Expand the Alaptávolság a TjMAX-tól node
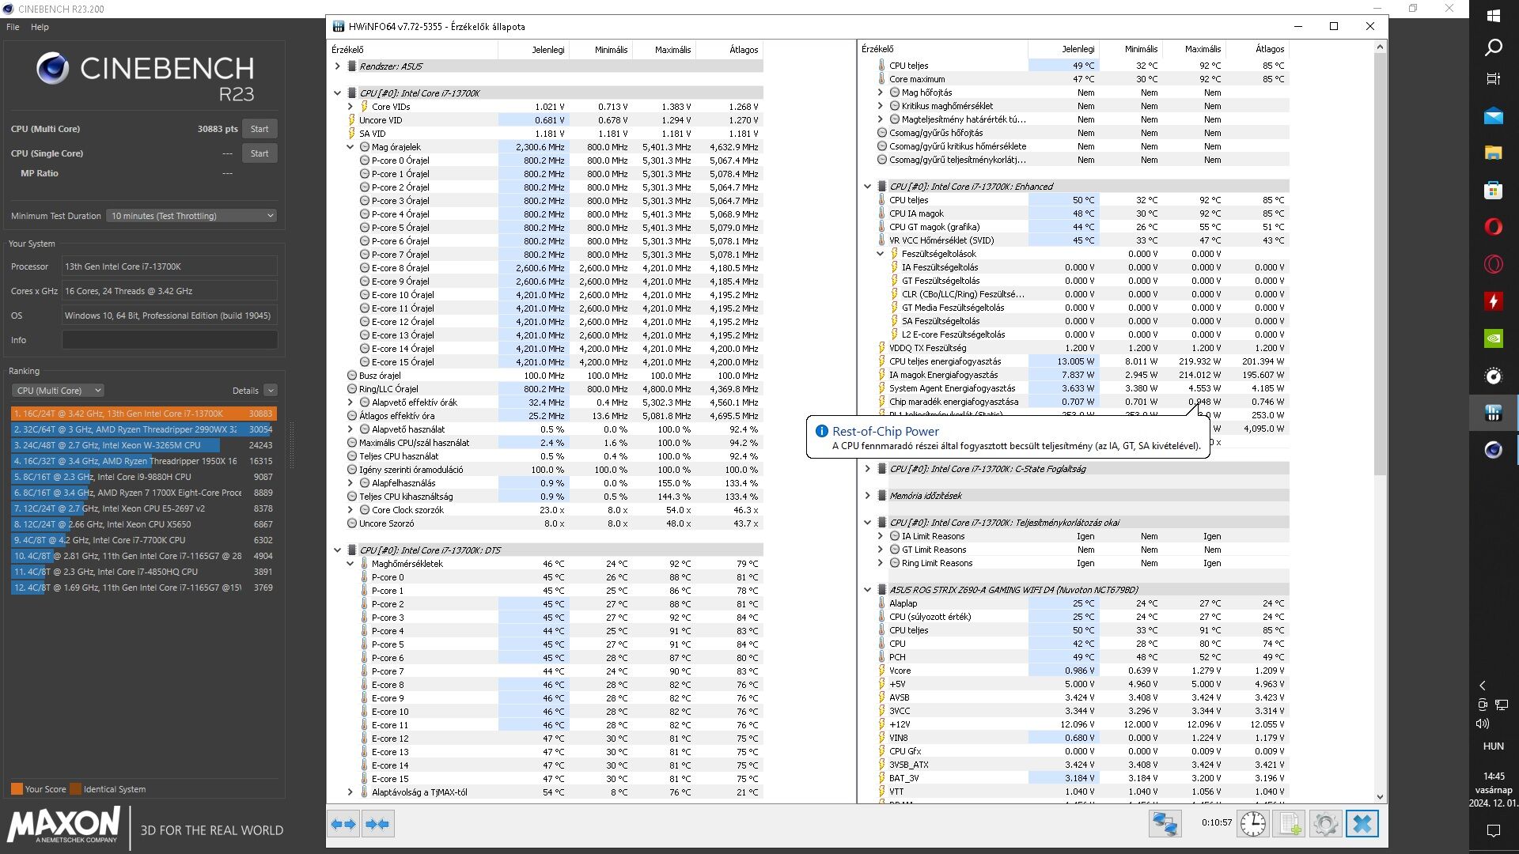This screenshot has height=854, width=1519. (x=350, y=792)
